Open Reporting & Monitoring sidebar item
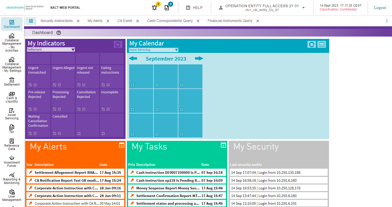Screen dimensions: 392x207 point(12,178)
